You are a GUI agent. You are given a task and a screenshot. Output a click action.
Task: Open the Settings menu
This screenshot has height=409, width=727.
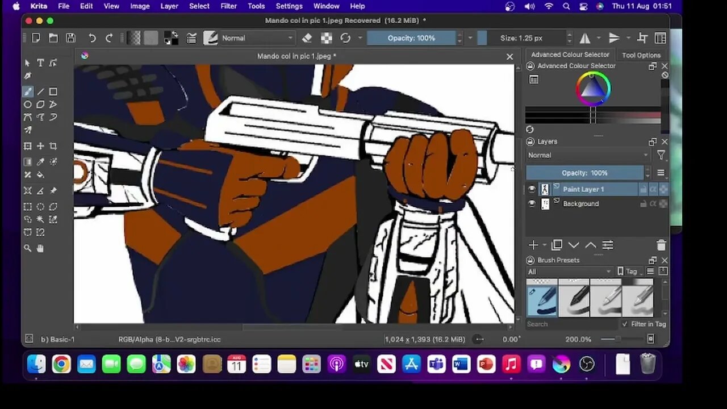click(289, 6)
